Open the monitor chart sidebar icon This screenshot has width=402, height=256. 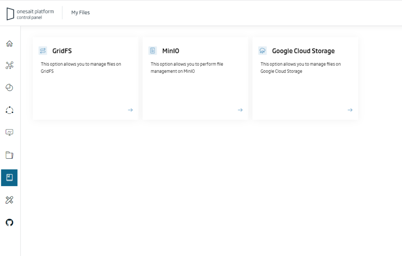(9, 132)
